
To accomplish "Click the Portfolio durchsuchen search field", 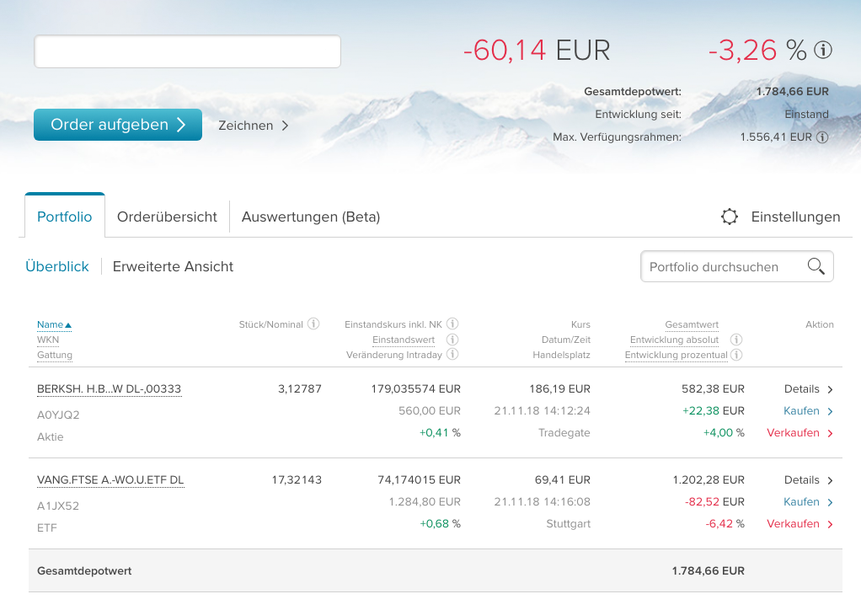I will point(737,267).
